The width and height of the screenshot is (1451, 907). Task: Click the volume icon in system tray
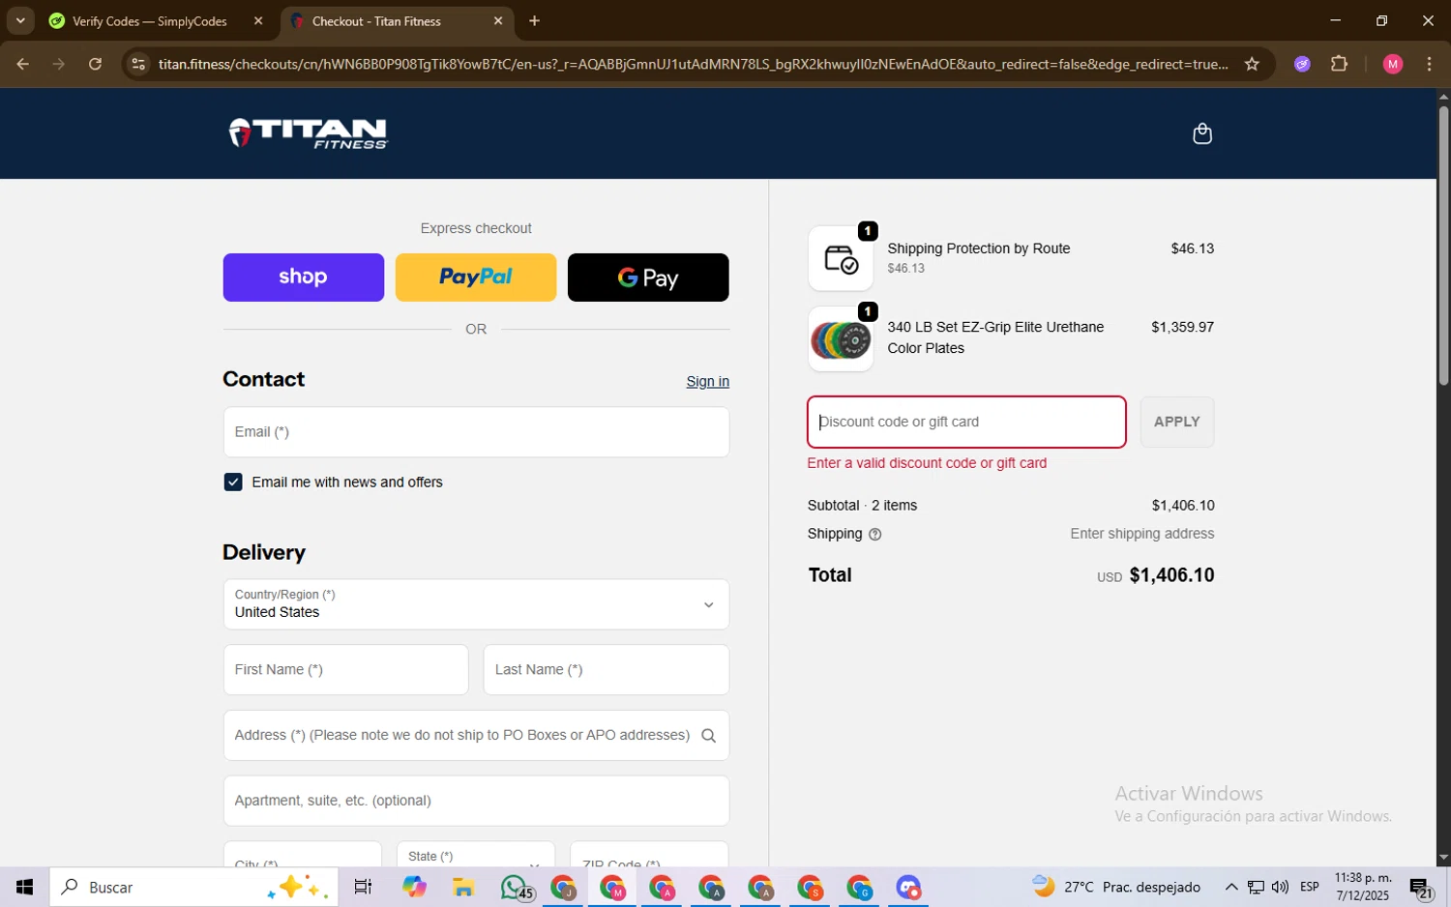click(1280, 887)
